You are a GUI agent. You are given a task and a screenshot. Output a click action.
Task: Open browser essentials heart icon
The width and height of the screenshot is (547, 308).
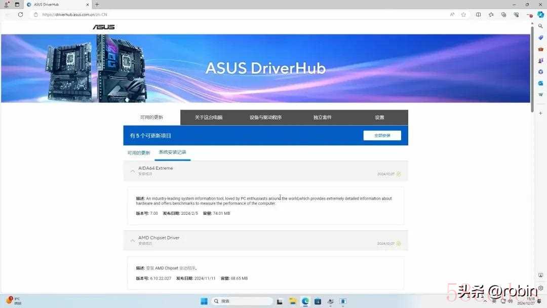pyautogui.click(x=516, y=15)
